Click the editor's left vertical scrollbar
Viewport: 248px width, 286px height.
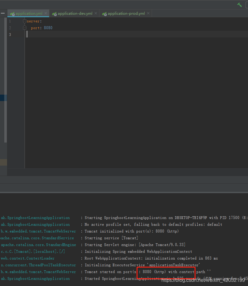6,80
